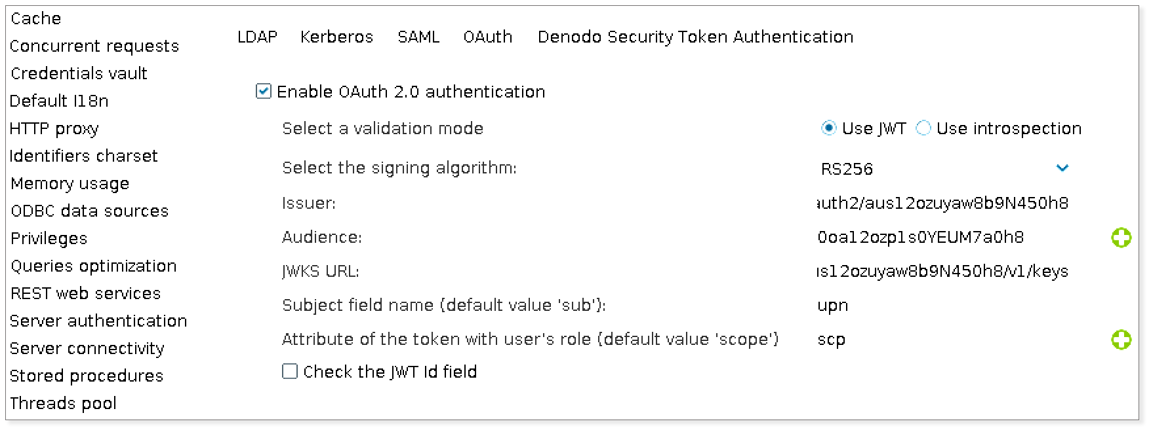This screenshot has height=430, width=1151.
Task: Open the signing algorithm dropdown
Action: (1063, 168)
